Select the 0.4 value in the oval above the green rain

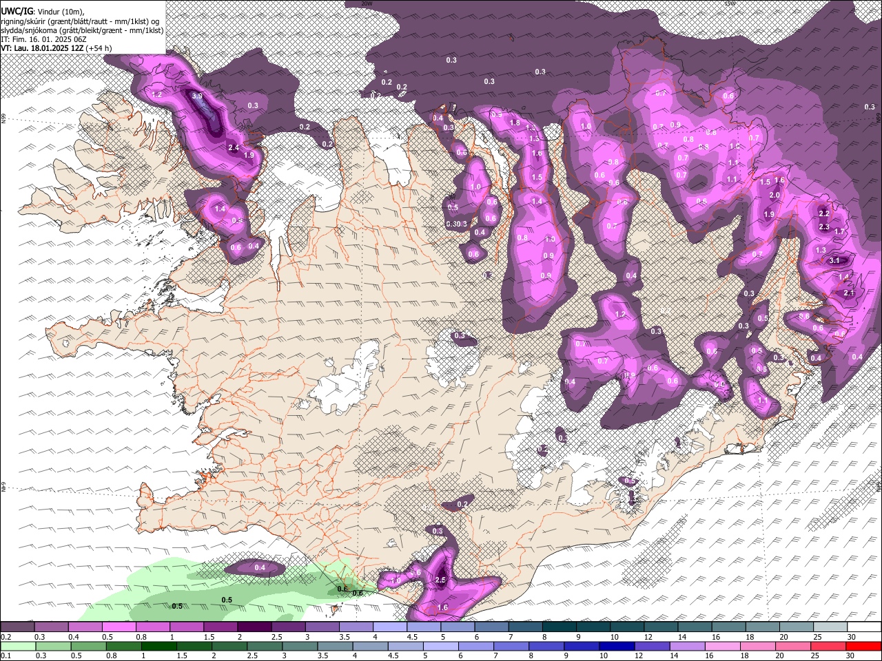tap(260, 568)
